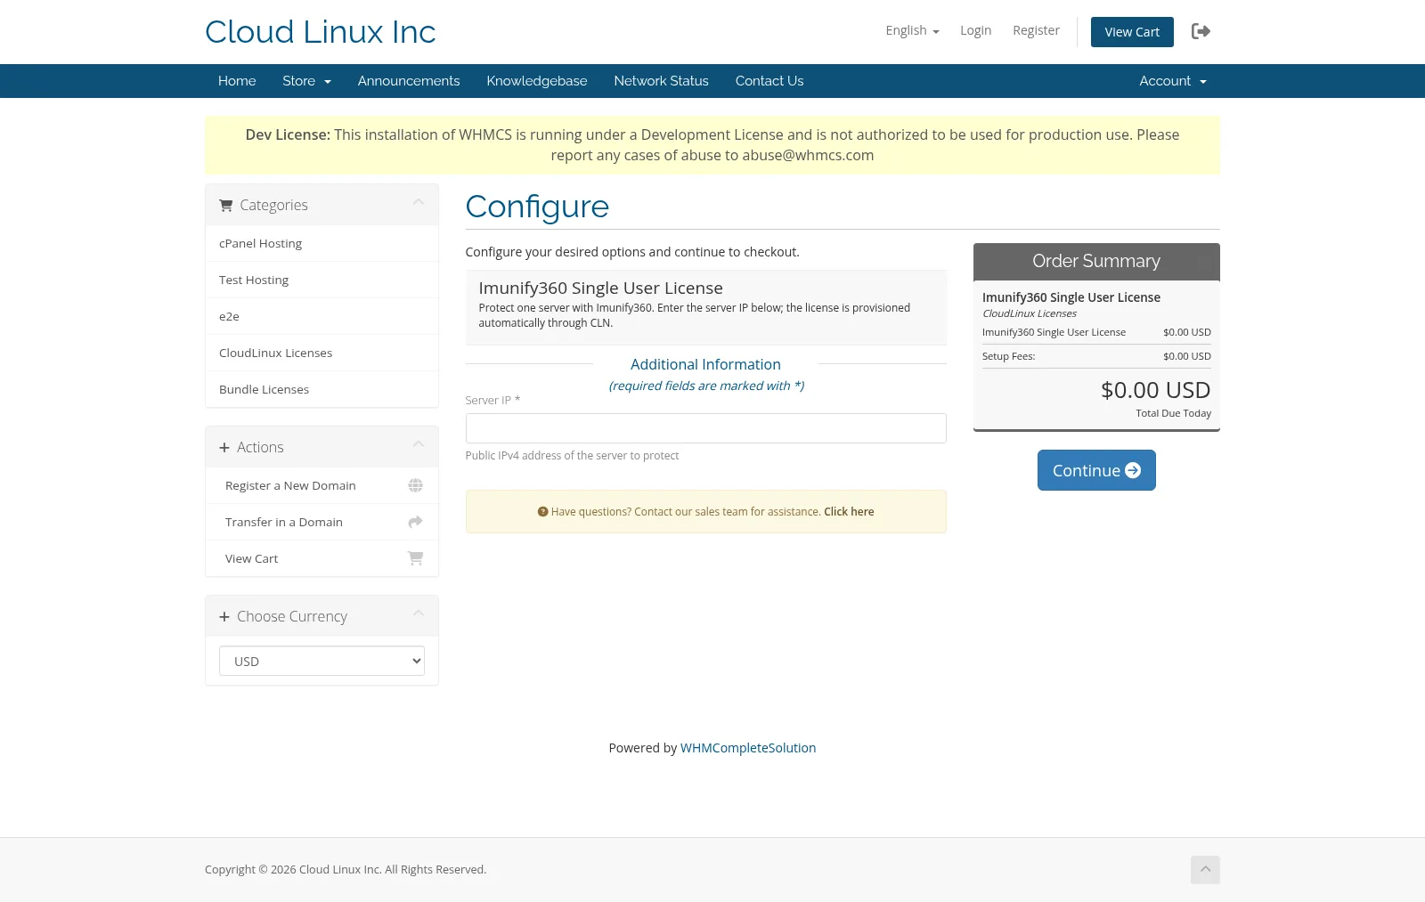This screenshot has width=1425, height=902.
Task: Open Contact Us page
Action: click(x=769, y=81)
